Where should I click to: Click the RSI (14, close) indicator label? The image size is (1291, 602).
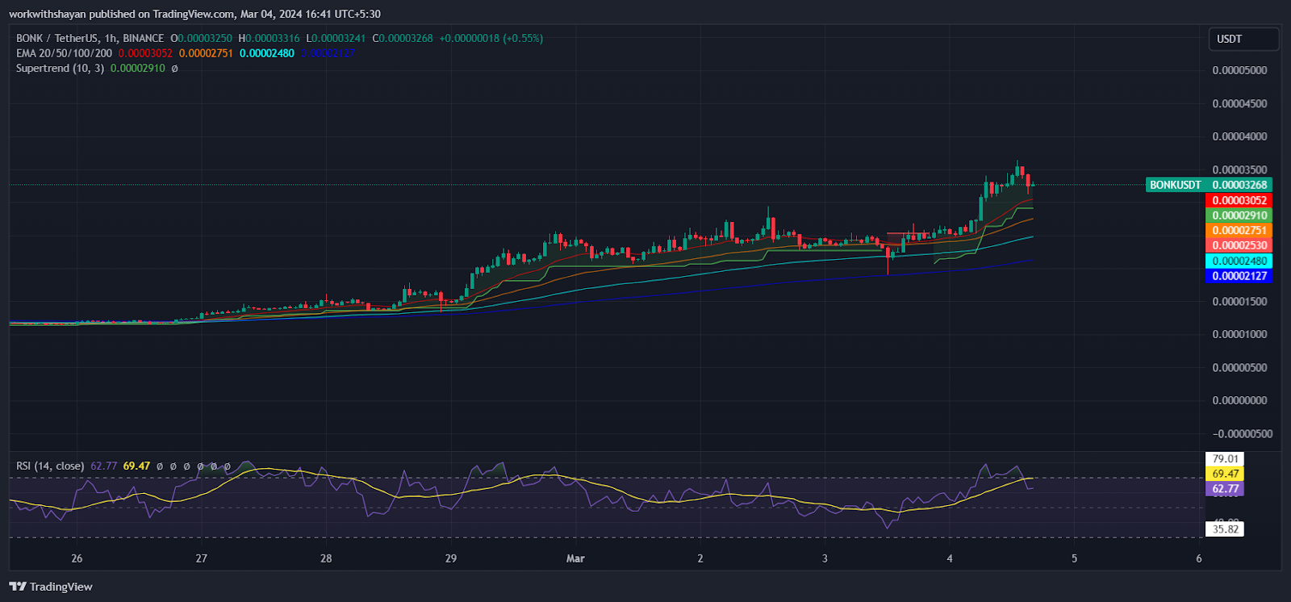(x=50, y=466)
